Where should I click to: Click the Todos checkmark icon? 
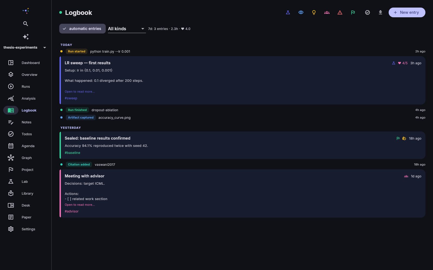(11, 134)
